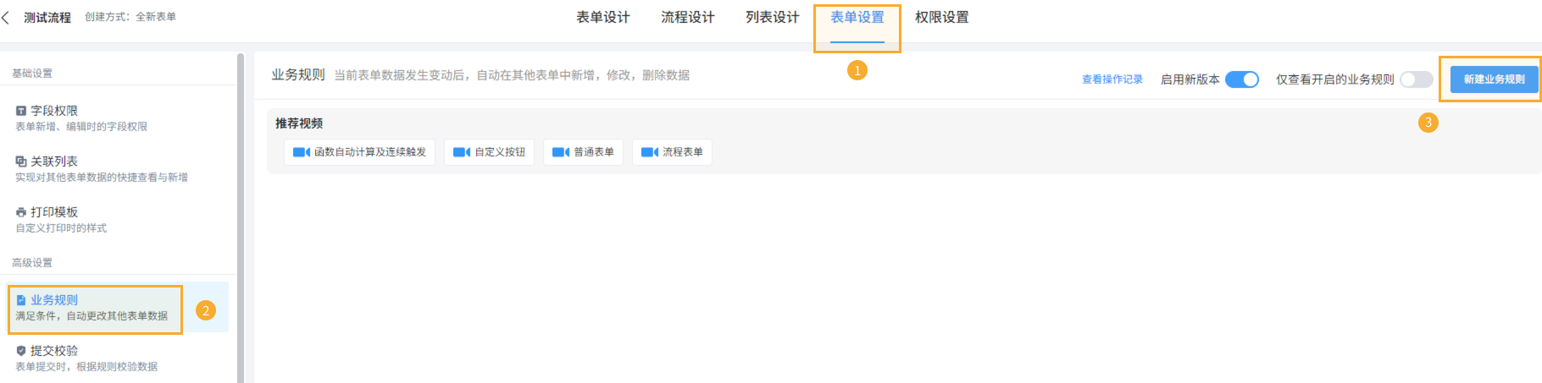
Task: Play the 流程表单 recommended video
Action: coord(673,152)
